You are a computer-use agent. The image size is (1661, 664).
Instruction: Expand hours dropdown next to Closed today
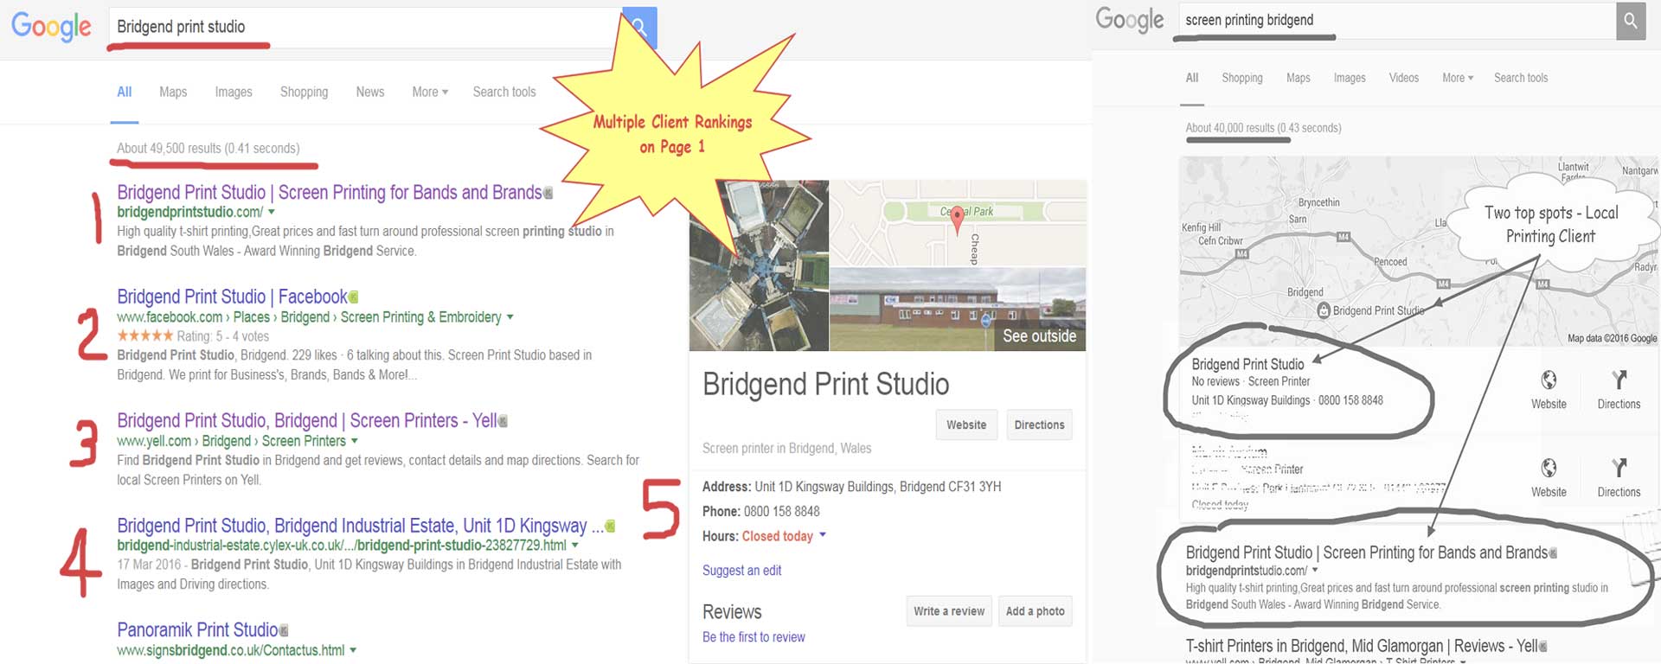823,535
